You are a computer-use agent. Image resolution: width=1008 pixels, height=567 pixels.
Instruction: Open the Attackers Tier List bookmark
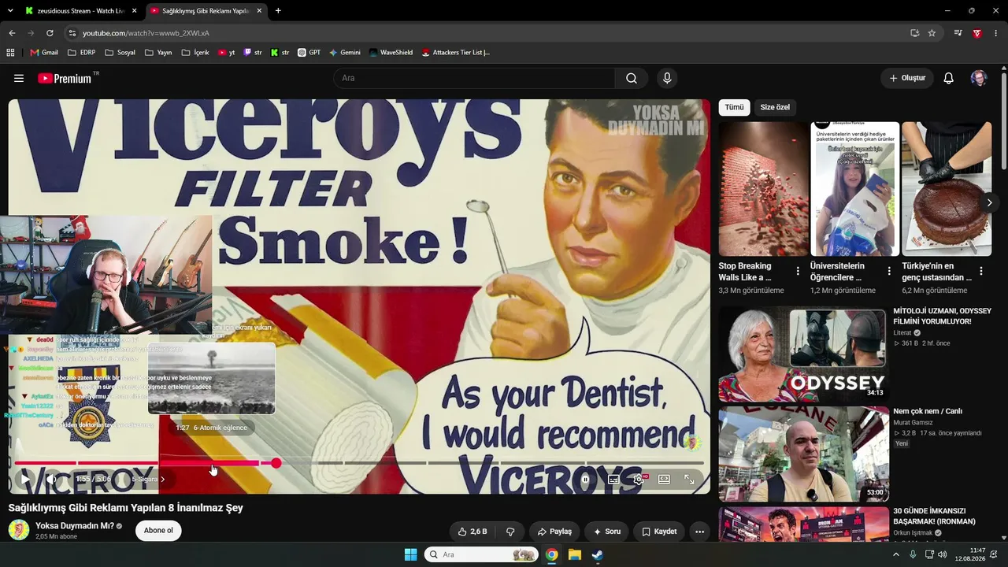tap(455, 53)
